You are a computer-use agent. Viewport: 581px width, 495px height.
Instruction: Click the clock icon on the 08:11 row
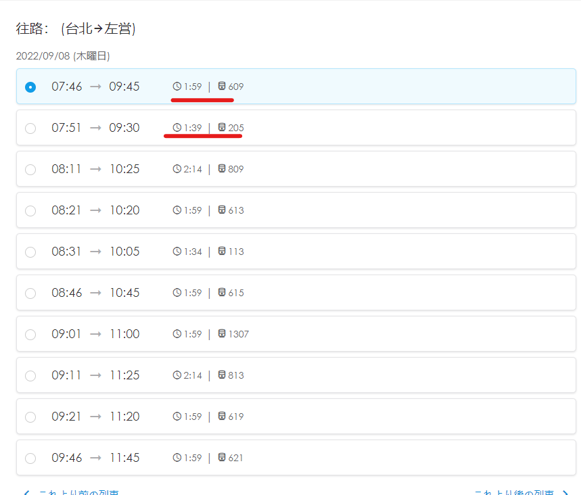[177, 169]
